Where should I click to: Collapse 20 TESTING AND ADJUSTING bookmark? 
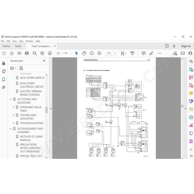(11, 99)
